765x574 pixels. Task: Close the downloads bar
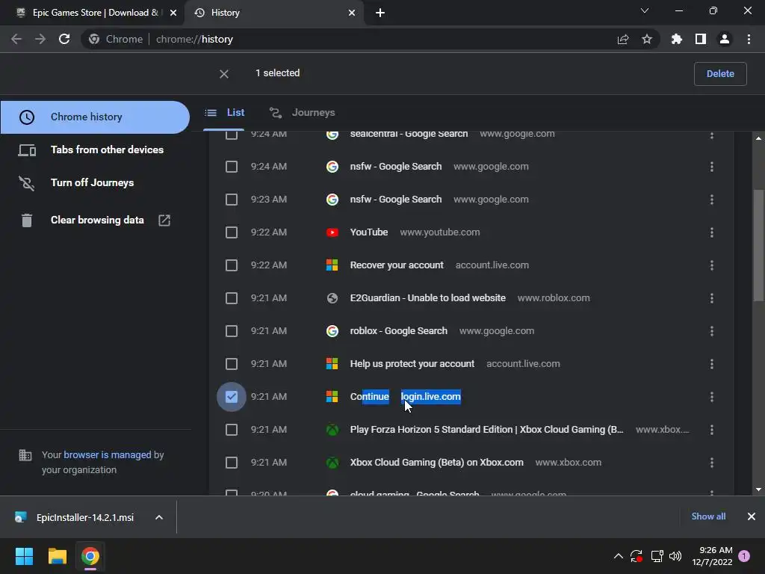tap(752, 516)
